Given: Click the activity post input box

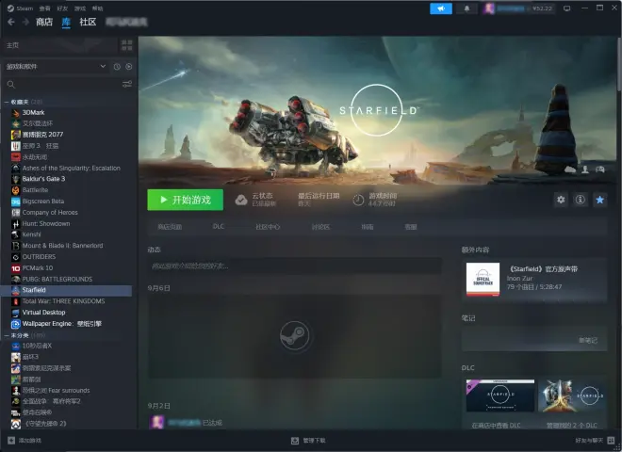Looking at the screenshot, I should (294, 266).
